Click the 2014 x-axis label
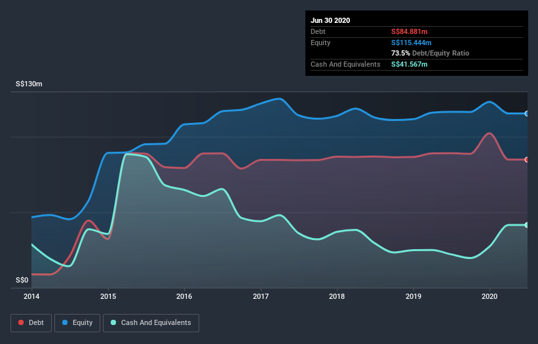The height and width of the screenshot is (344, 538). click(31, 296)
